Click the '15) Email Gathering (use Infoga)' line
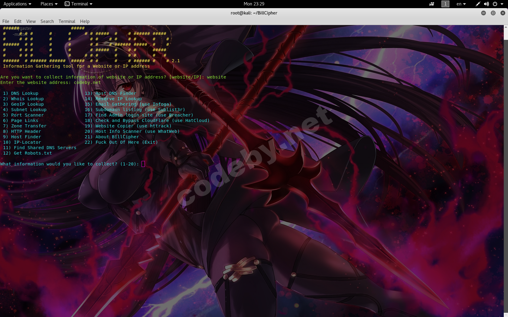The height and width of the screenshot is (317, 508). pos(128,104)
